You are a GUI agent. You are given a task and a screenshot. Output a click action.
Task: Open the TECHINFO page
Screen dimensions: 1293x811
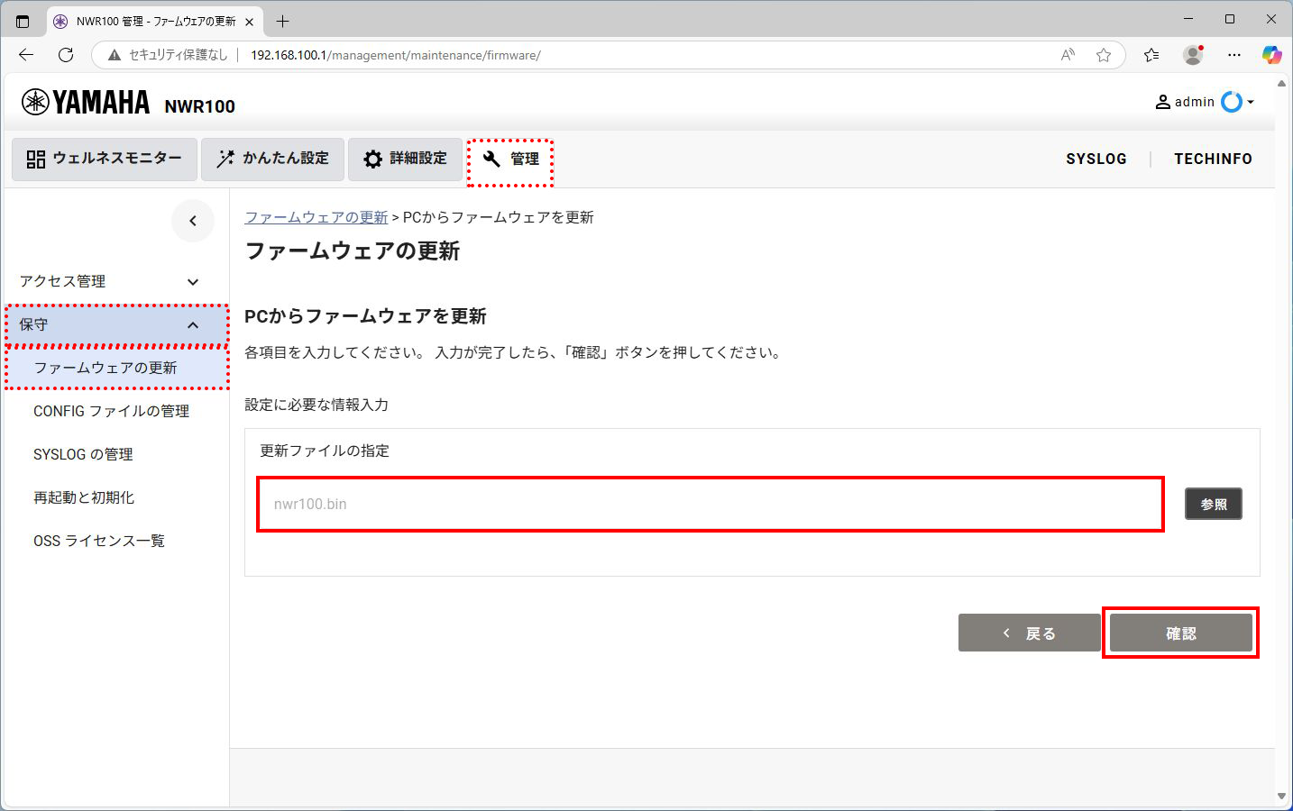tap(1212, 159)
